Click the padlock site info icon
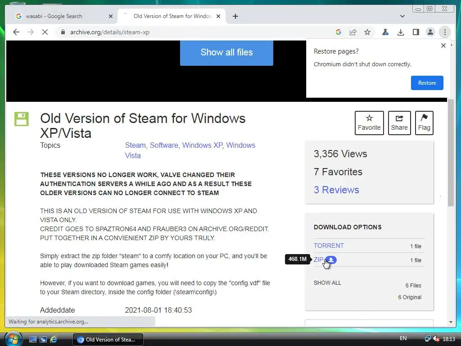Image resolution: width=461 pixels, height=346 pixels. point(63,32)
